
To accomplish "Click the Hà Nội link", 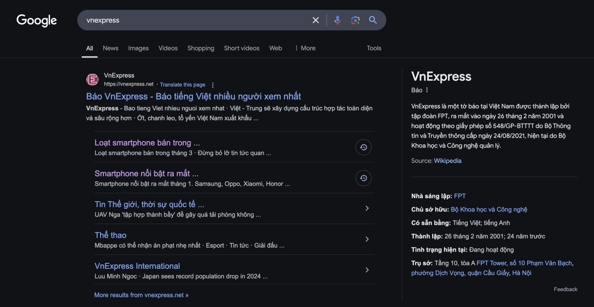I will [x=522, y=273].
